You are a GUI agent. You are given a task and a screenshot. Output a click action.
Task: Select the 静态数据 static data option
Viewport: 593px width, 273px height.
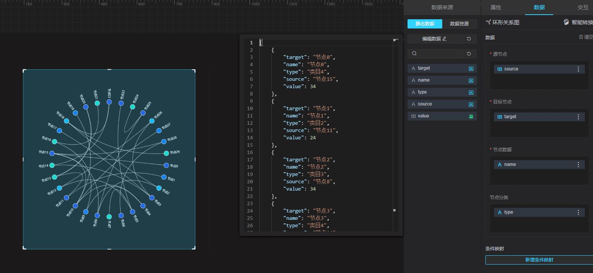click(x=425, y=24)
